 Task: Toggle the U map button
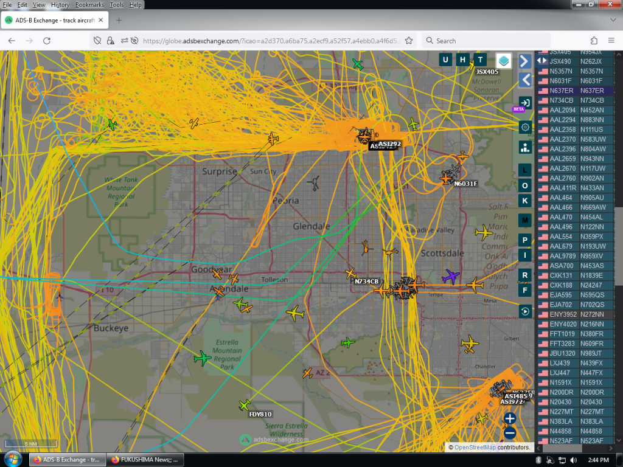click(x=445, y=60)
